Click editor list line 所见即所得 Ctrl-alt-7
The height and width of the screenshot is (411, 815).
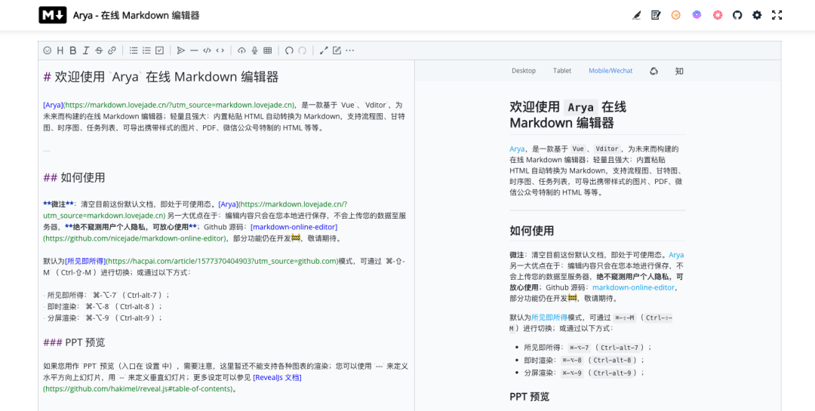[106, 295]
